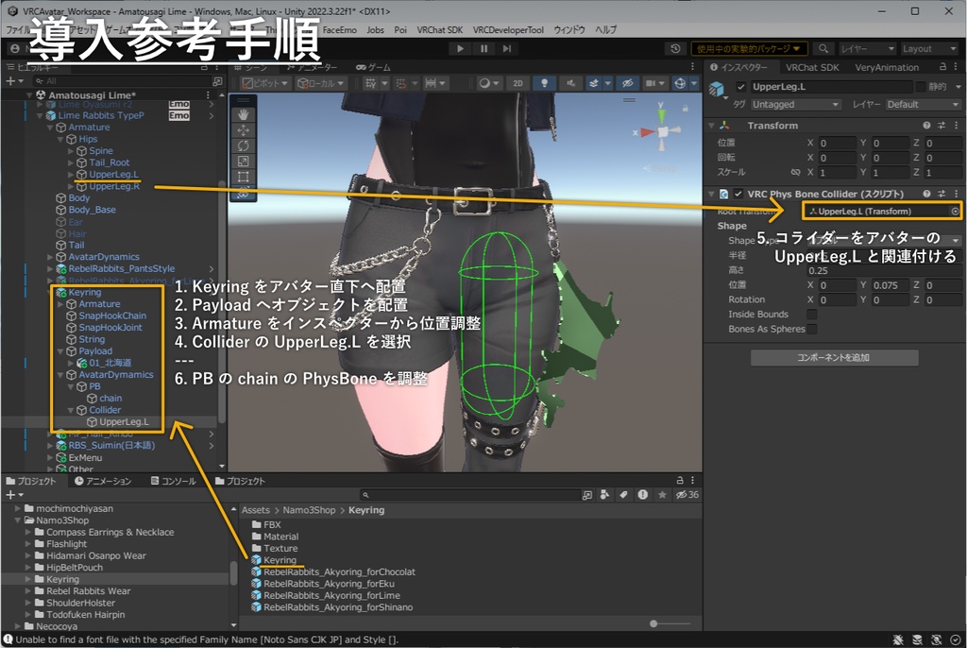Enable the Inside Bounds checkbox
Viewport: 967px width, 648px height.
pyautogui.click(x=811, y=315)
